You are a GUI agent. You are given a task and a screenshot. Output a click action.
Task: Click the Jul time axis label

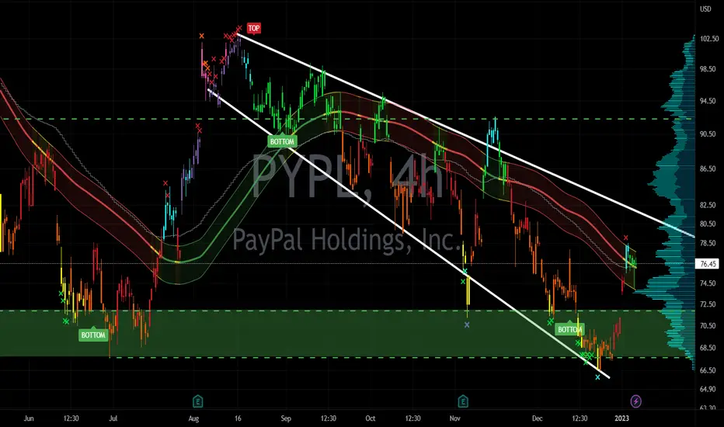point(113,418)
